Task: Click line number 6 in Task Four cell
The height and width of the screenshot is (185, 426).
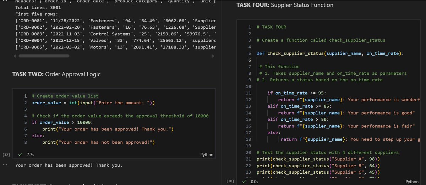Action: tap(250, 60)
